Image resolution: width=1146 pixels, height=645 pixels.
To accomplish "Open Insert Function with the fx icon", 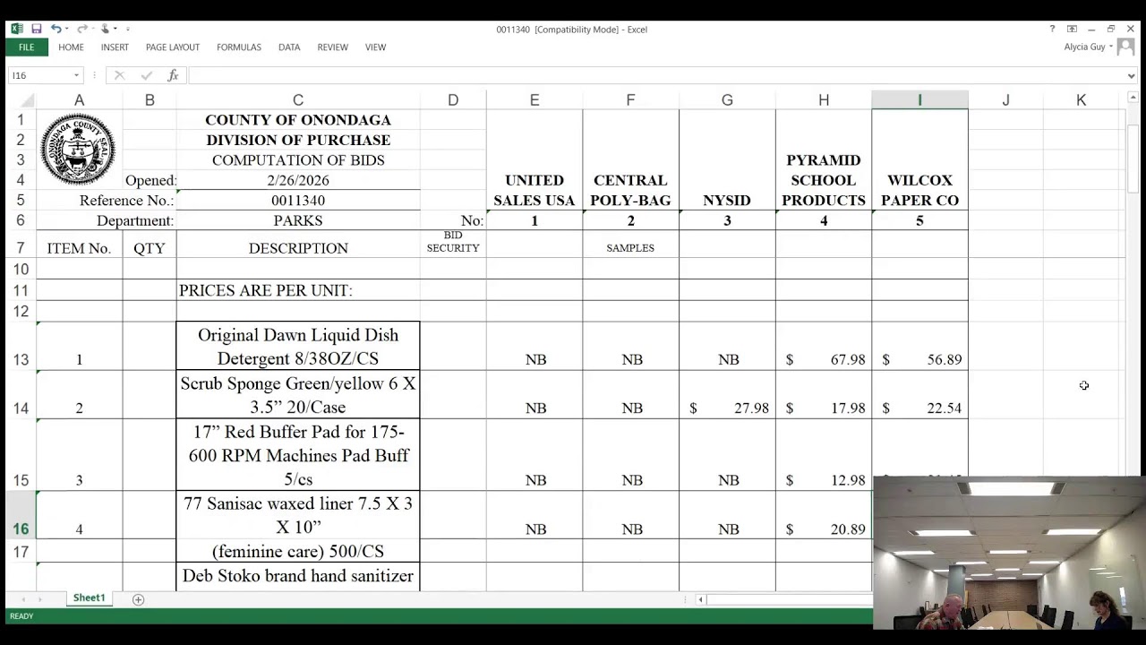I will click(x=173, y=76).
